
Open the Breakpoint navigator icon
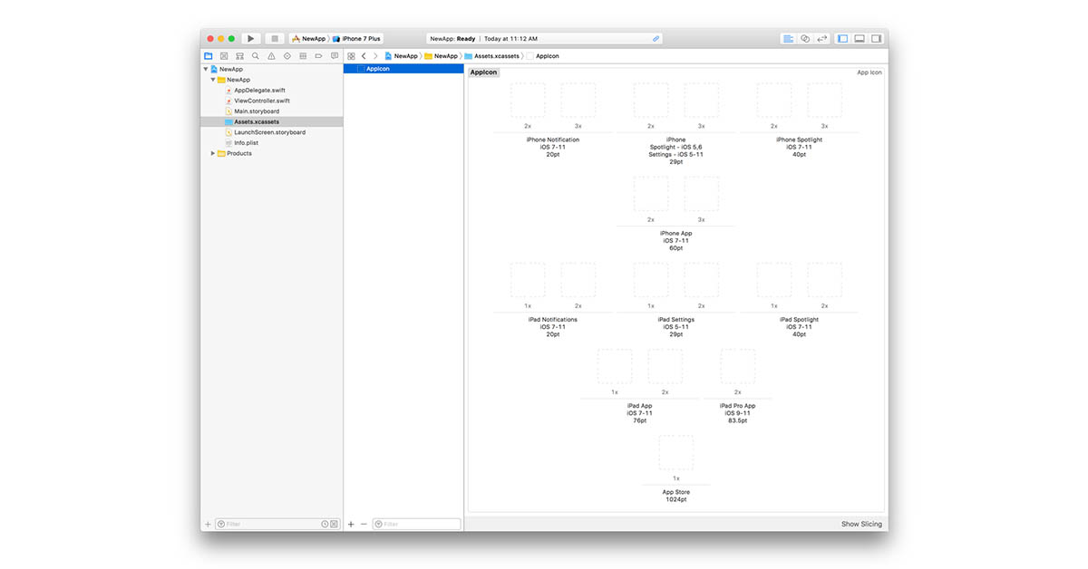point(318,55)
